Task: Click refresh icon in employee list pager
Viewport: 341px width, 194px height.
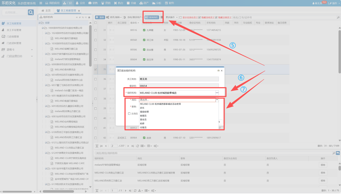Action: pos(138,146)
